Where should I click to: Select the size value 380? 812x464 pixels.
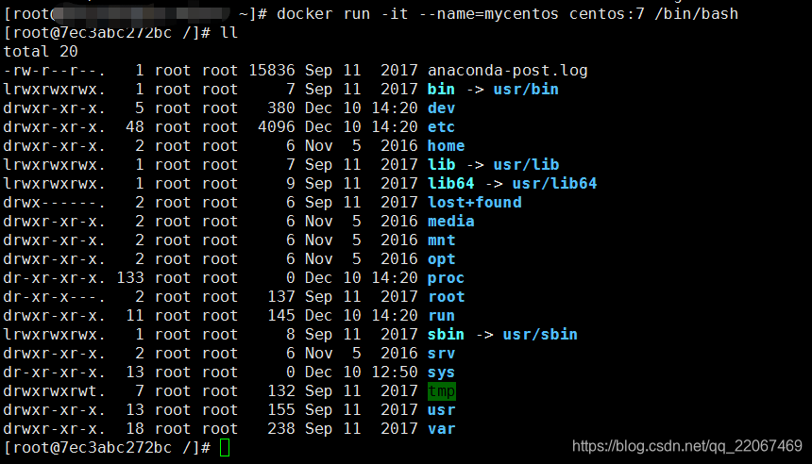281,108
